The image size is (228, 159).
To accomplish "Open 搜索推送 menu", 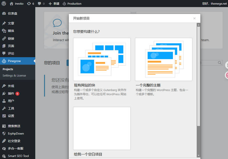I will pos(18,126).
